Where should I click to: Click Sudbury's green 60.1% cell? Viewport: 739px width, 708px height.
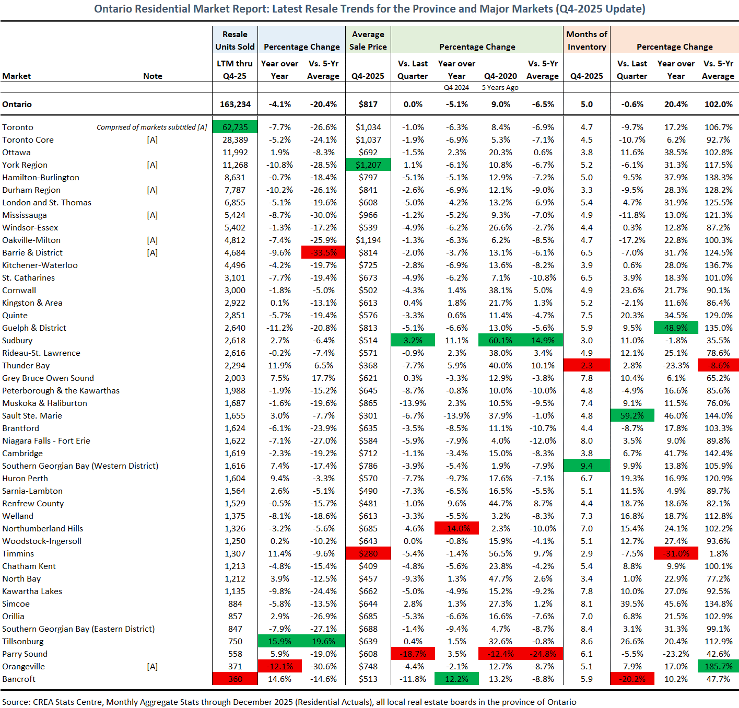pos(500,340)
